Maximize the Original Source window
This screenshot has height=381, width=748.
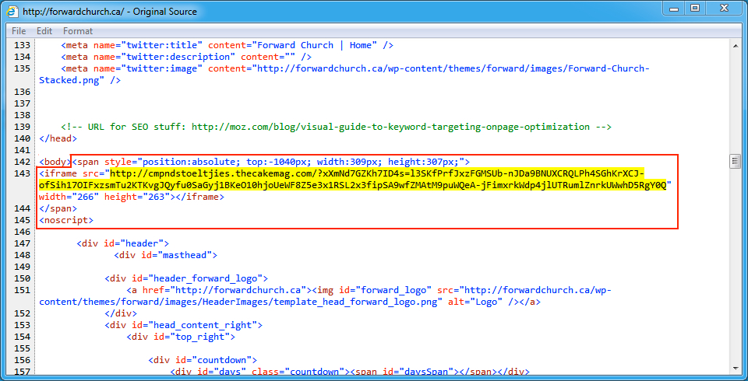click(x=696, y=8)
